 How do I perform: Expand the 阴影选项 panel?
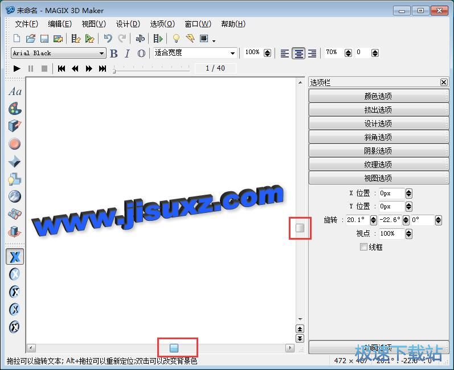[379, 150]
